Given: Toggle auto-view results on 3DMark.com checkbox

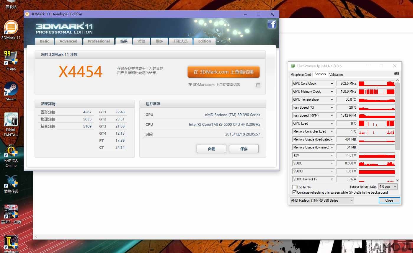Looking at the screenshot, I should tap(258, 85).
